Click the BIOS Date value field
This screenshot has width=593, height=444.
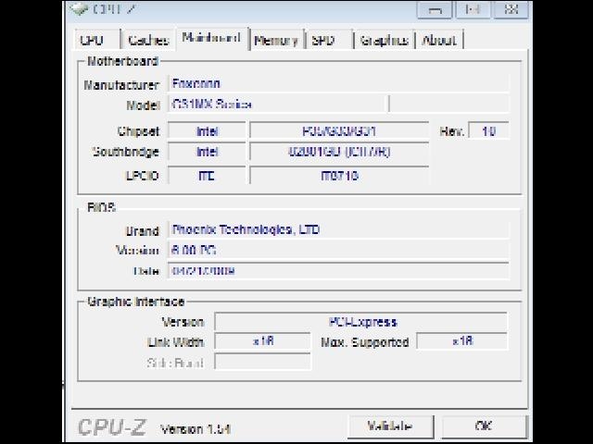click(x=338, y=271)
